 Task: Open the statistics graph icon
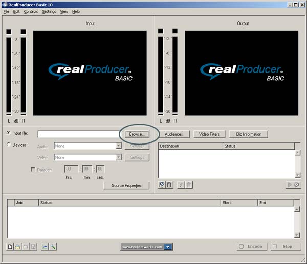(x=45, y=247)
